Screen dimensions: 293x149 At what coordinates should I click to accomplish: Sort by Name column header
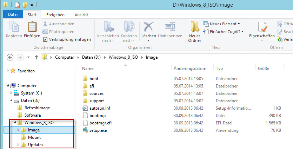click(x=88, y=68)
